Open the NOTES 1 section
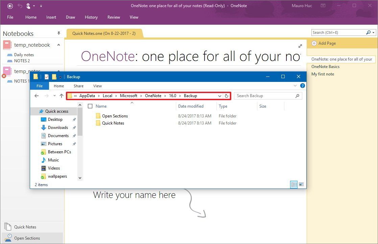Image resolution: width=378 pixels, height=244 pixels. [22, 81]
